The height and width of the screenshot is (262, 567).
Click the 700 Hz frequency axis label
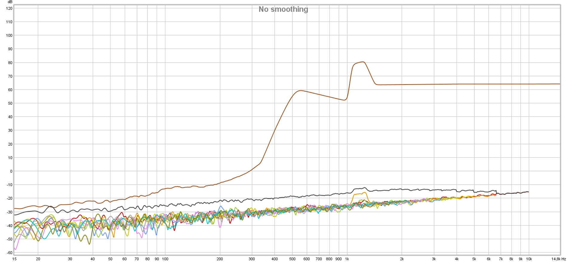click(x=319, y=259)
